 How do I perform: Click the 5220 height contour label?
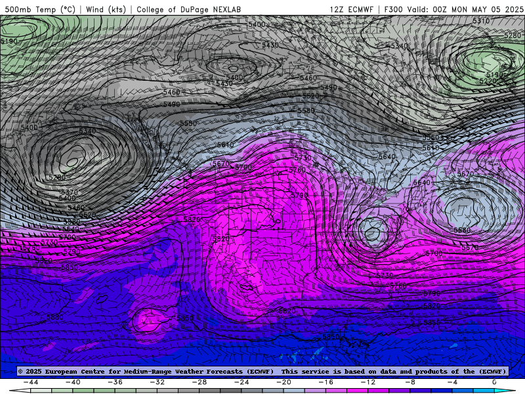coord(488,81)
